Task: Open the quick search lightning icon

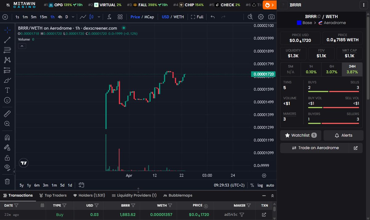Action: pos(250,17)
